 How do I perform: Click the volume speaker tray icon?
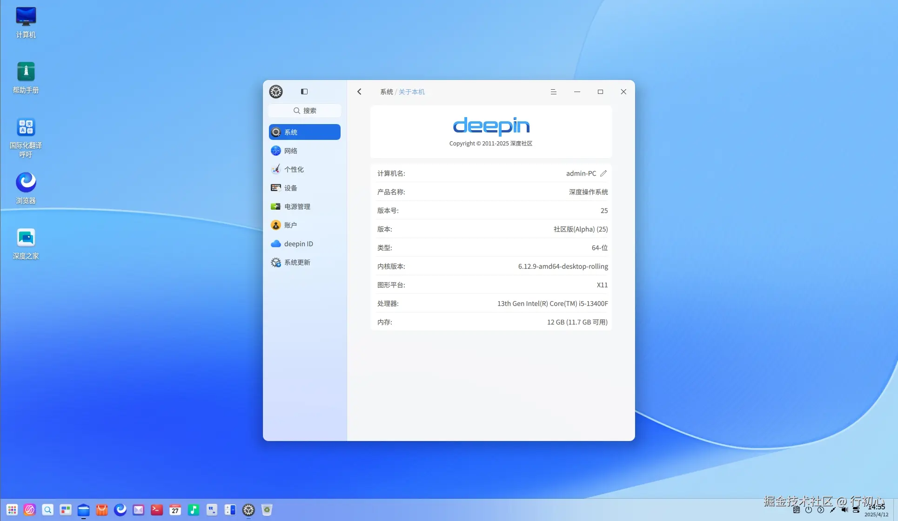(844, 510)
